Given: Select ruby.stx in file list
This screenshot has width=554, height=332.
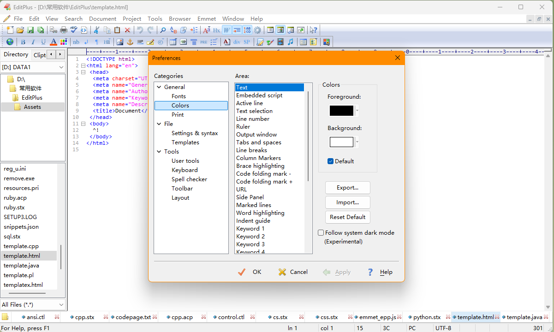Looking at the screenshot, I should coord(14,207).
